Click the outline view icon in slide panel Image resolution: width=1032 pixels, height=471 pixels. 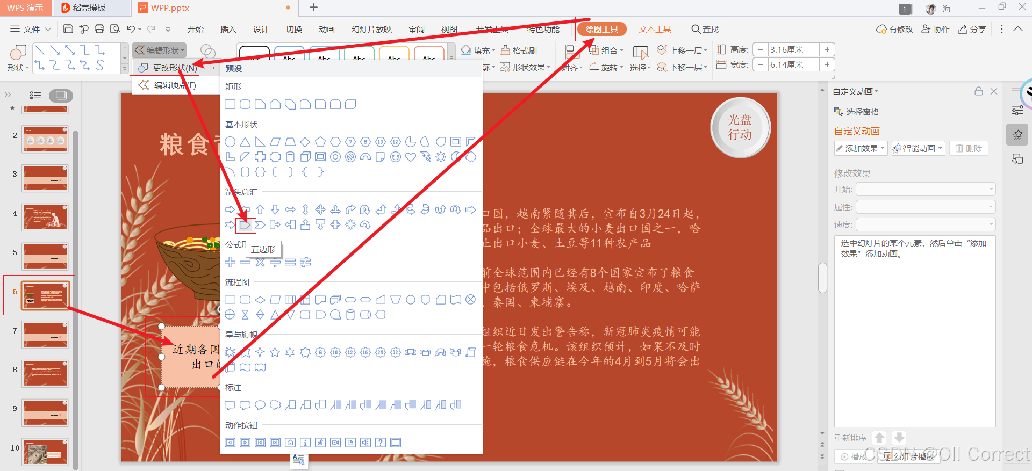(35, 95)
